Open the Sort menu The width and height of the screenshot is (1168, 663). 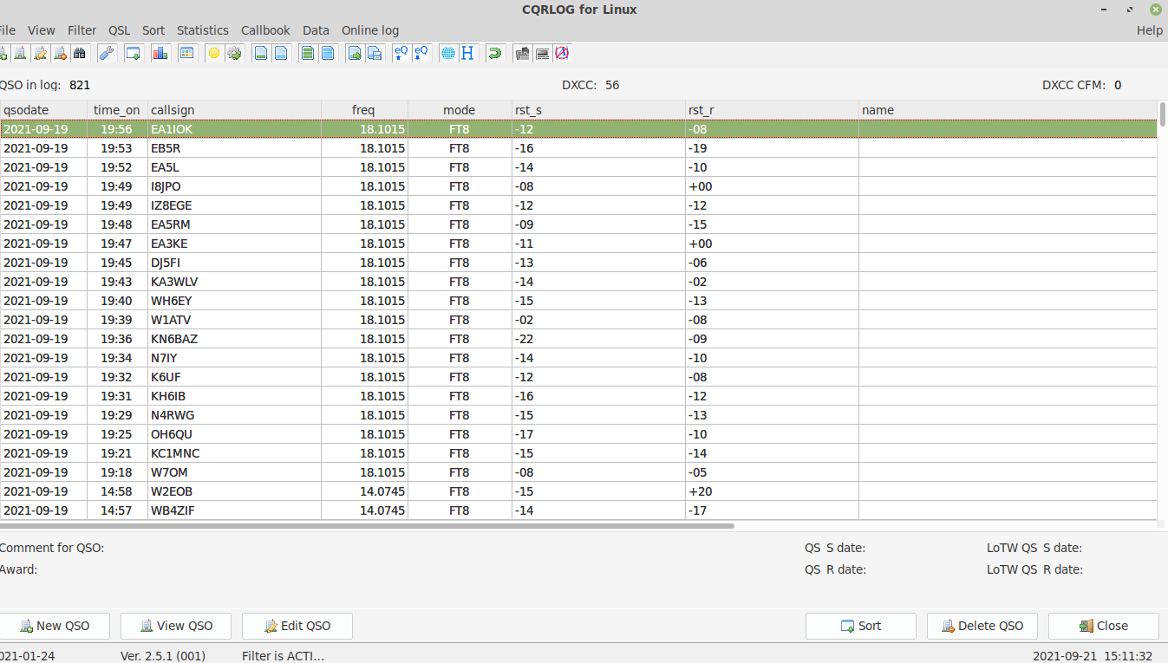153,30
